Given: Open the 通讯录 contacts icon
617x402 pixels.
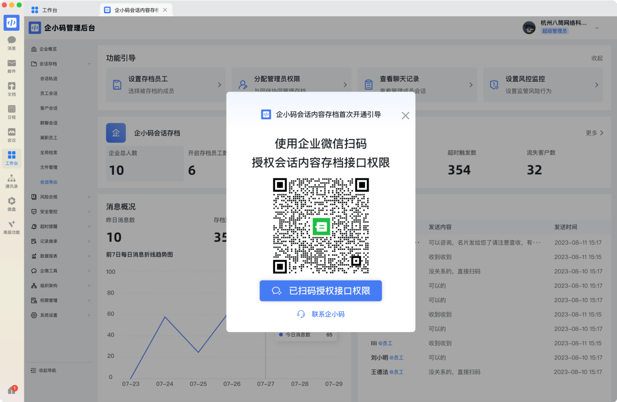Looking at the screenshot, I should (12, 181).
